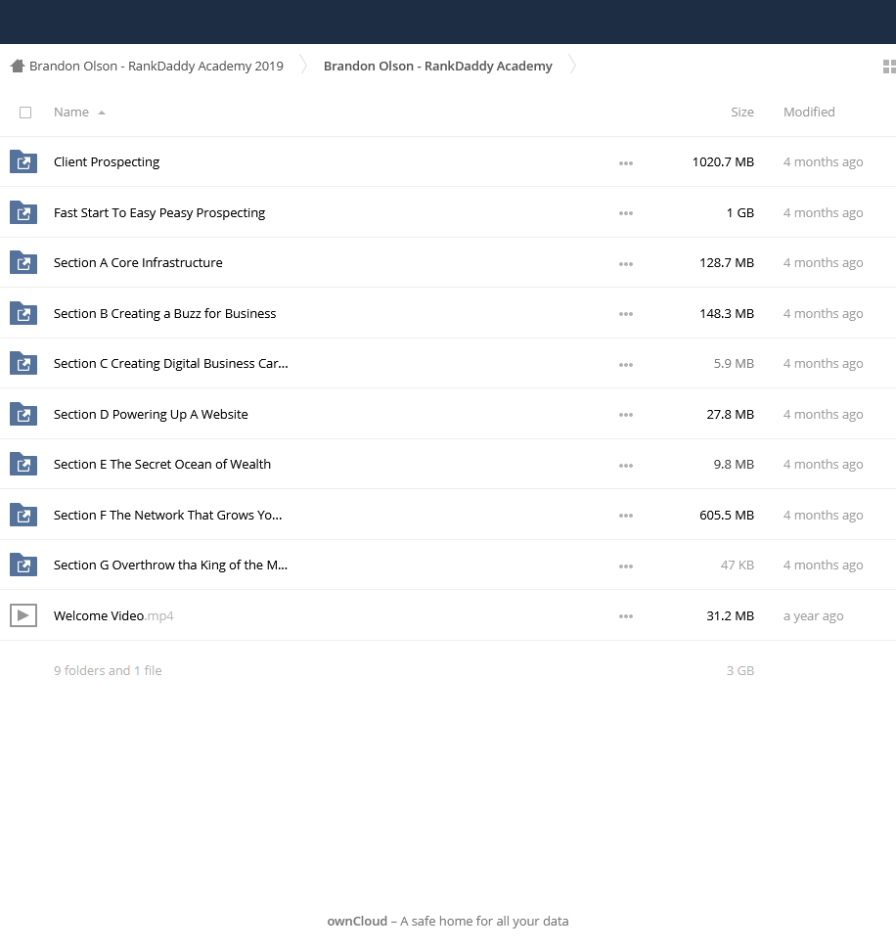This screenshot has width=896, height=950.
Task: Sort the list by the Size column
Action: coord(742,113)
